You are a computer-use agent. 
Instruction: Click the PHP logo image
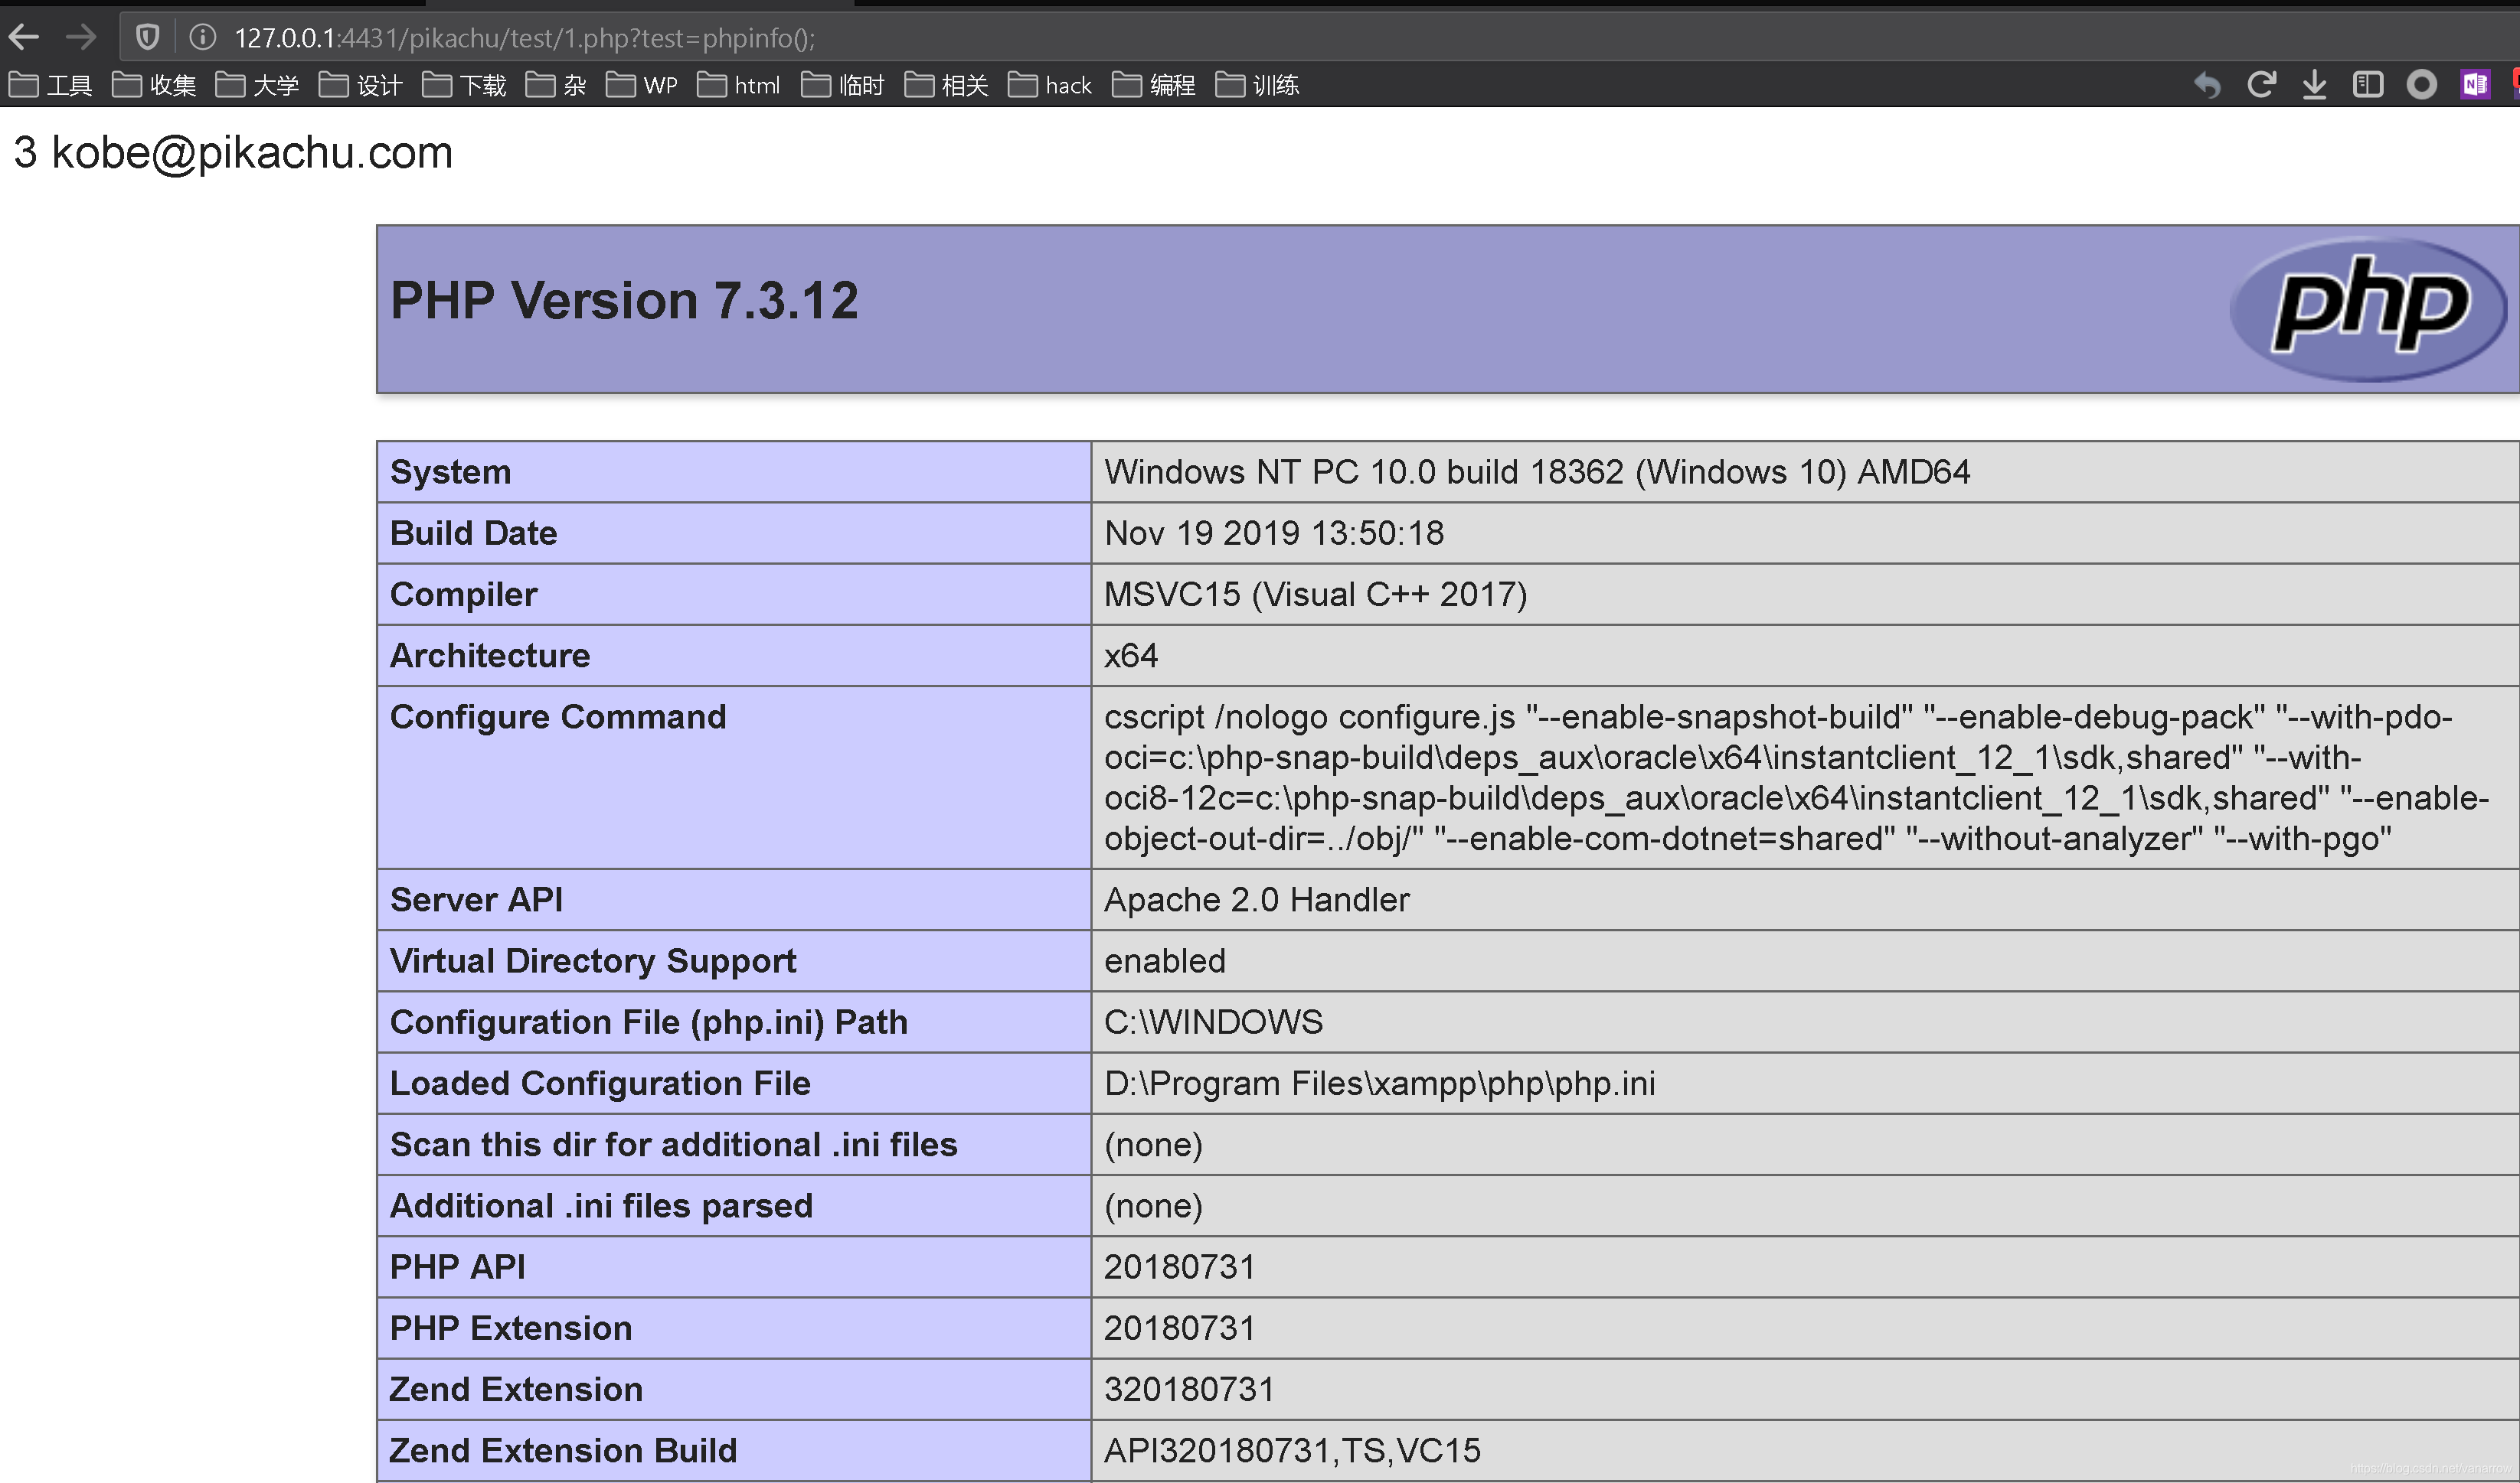(x=2368, y=308)
